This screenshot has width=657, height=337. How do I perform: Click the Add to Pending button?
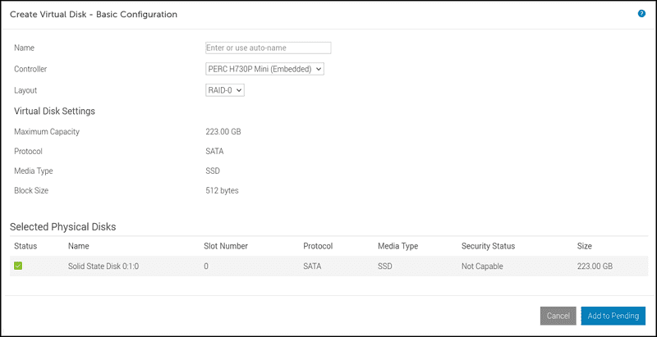coord(613,316)
